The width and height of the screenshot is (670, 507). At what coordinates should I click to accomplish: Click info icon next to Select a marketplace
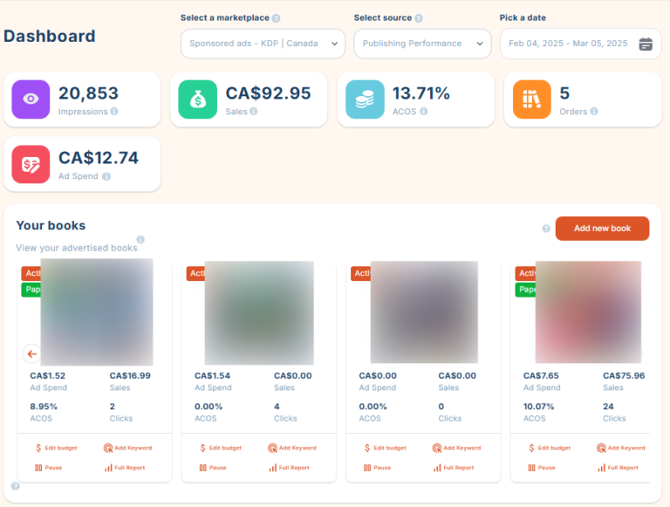coord(276,18)
